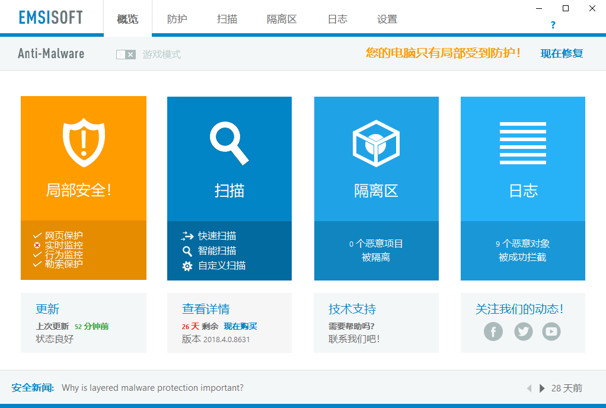Switch to the 隔离区 tab
Screen dimensions: 606x408
282,19
